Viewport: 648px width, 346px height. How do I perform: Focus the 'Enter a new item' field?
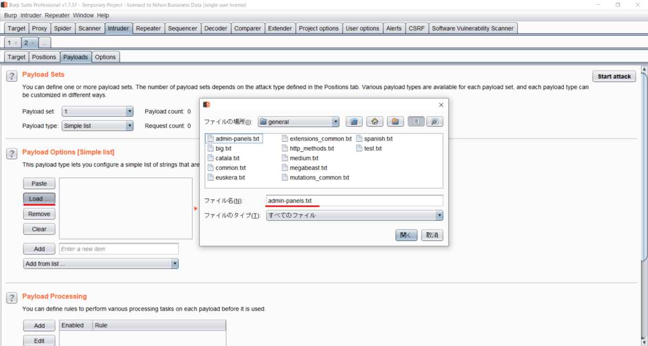tap(119, 249)
